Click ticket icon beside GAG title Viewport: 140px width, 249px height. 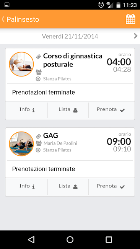click(38, 136)
